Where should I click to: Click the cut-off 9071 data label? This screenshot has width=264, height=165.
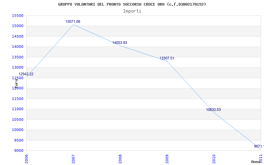coord(259,146)
